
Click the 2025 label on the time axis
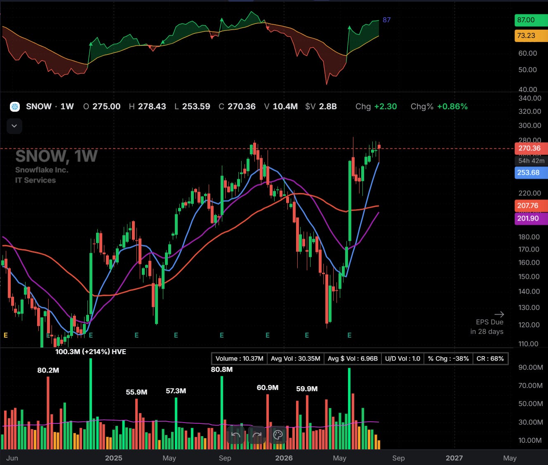click(114, 458)
